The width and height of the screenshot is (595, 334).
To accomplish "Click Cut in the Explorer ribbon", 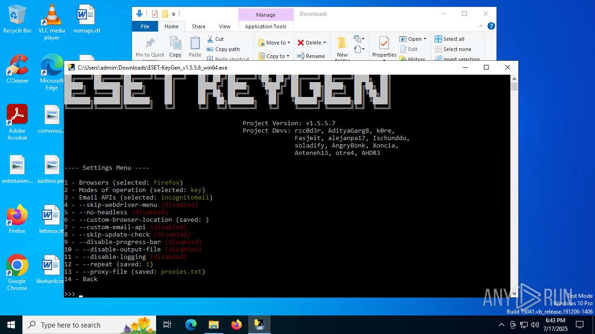I will (x=215, y=39).
